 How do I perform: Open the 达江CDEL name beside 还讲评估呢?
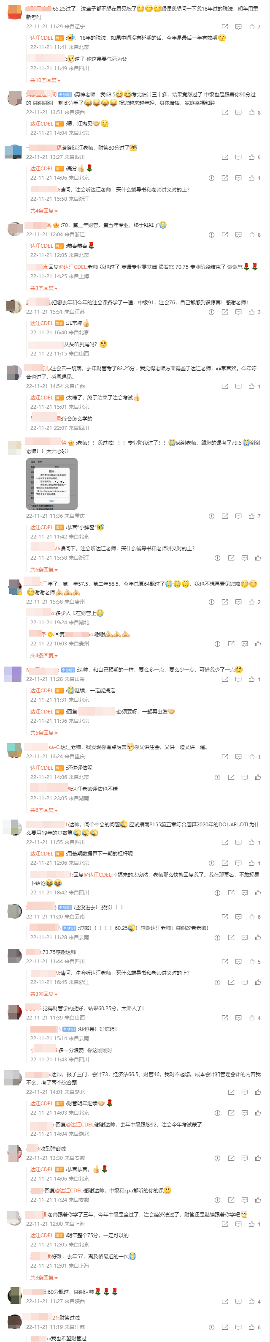(42, 768)
